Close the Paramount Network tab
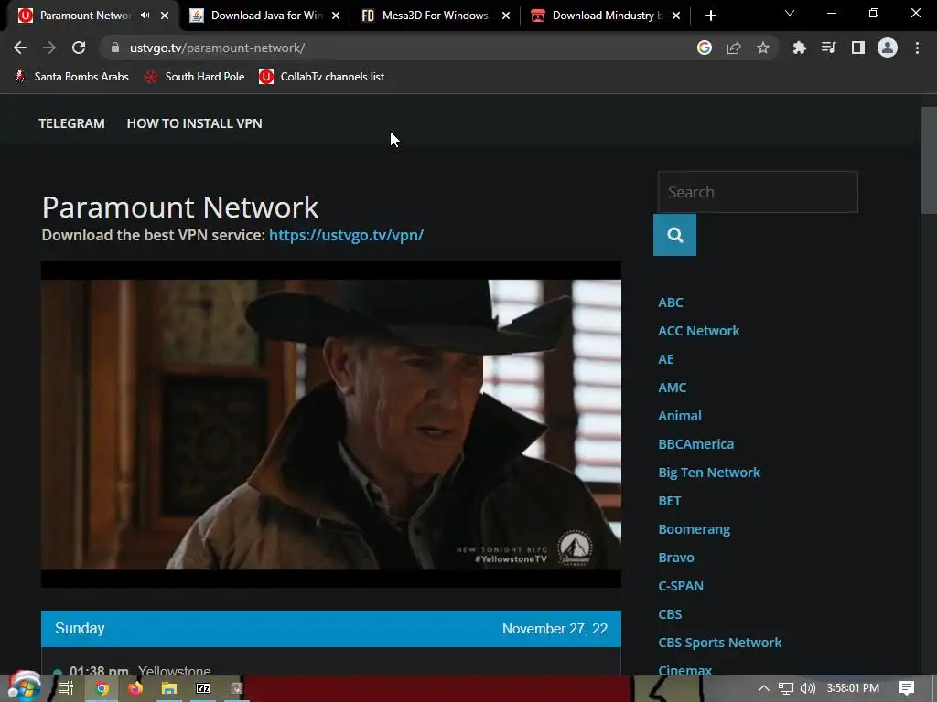Image resolution: width=937 pixels, height=702 pixels. tap(165, 16)
